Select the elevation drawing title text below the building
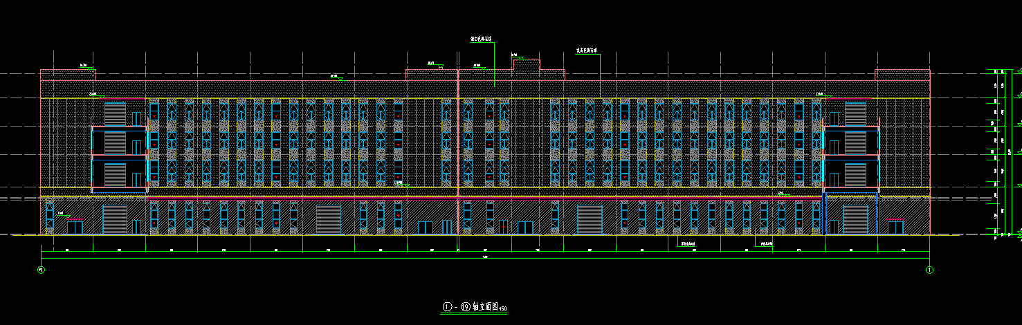Image resolution: width=1022 pixels, height=325 pixels. (x=475, y=306)
